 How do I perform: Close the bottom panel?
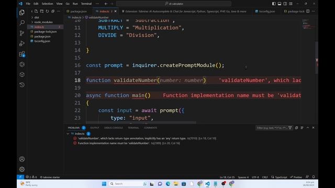point(313,127)
